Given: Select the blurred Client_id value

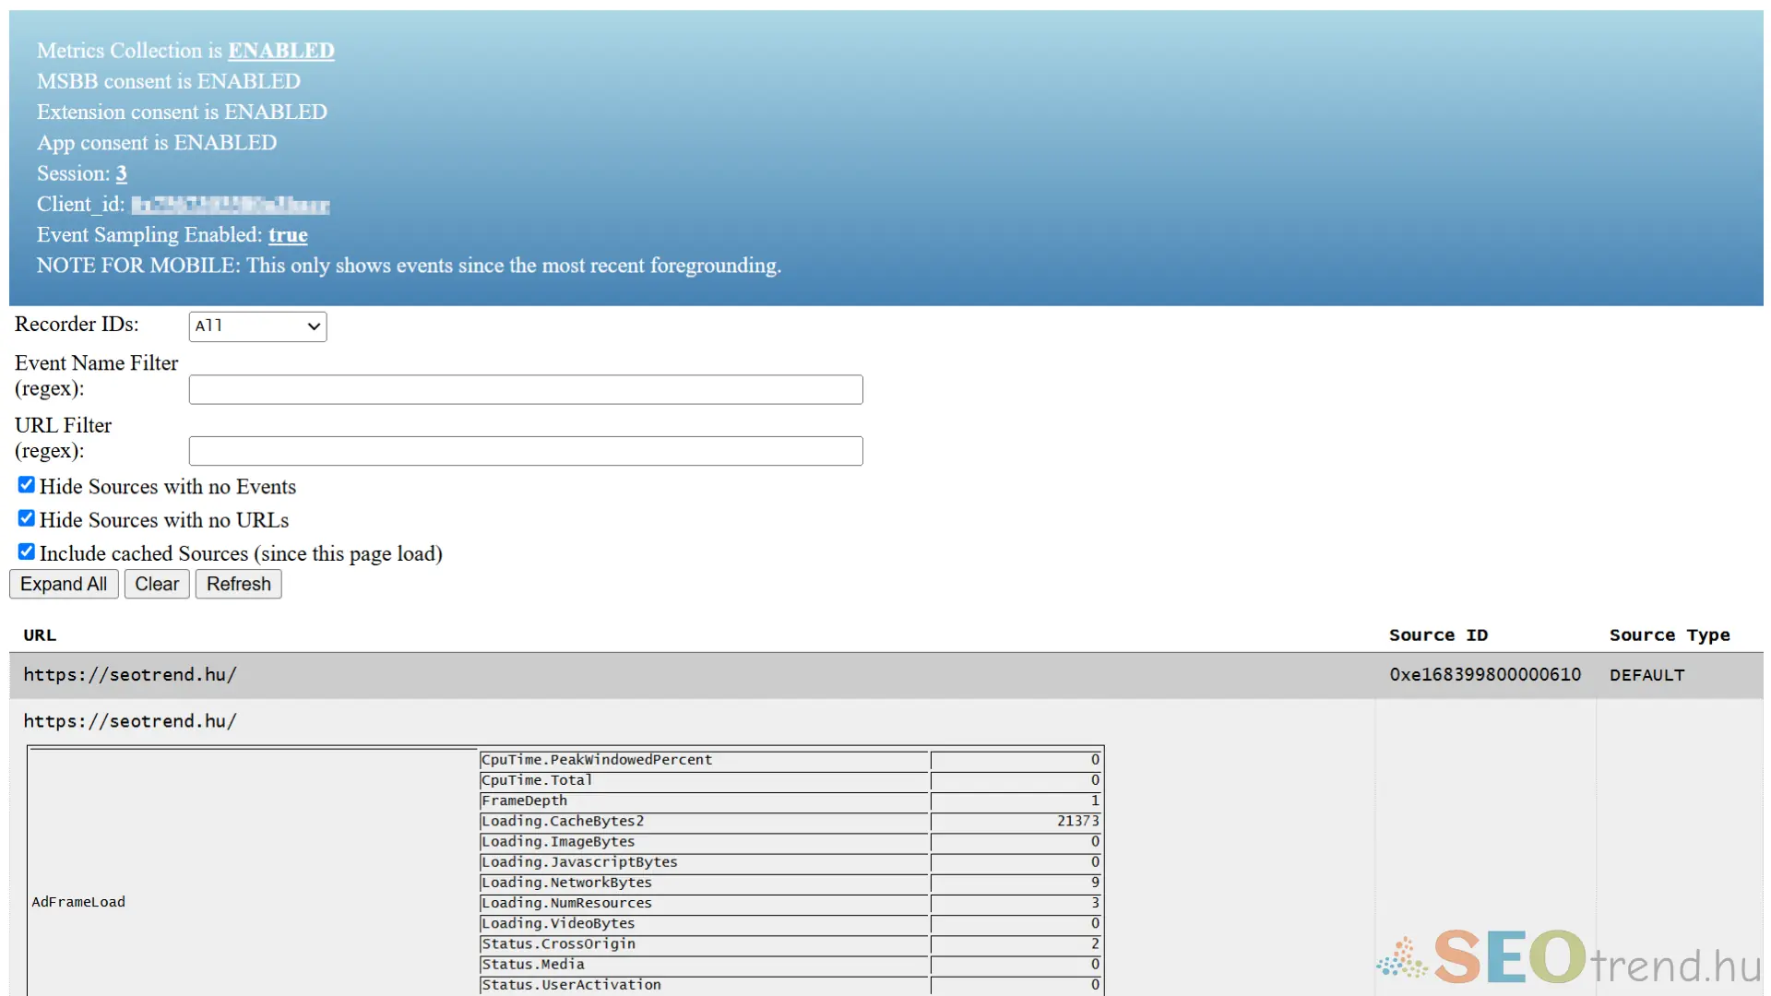Looking at the screenshot, I should 231,205.
